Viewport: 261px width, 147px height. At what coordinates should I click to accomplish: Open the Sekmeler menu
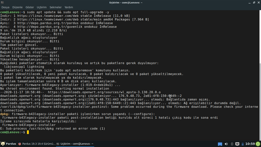pyautogui.click(x=55, y=7)
